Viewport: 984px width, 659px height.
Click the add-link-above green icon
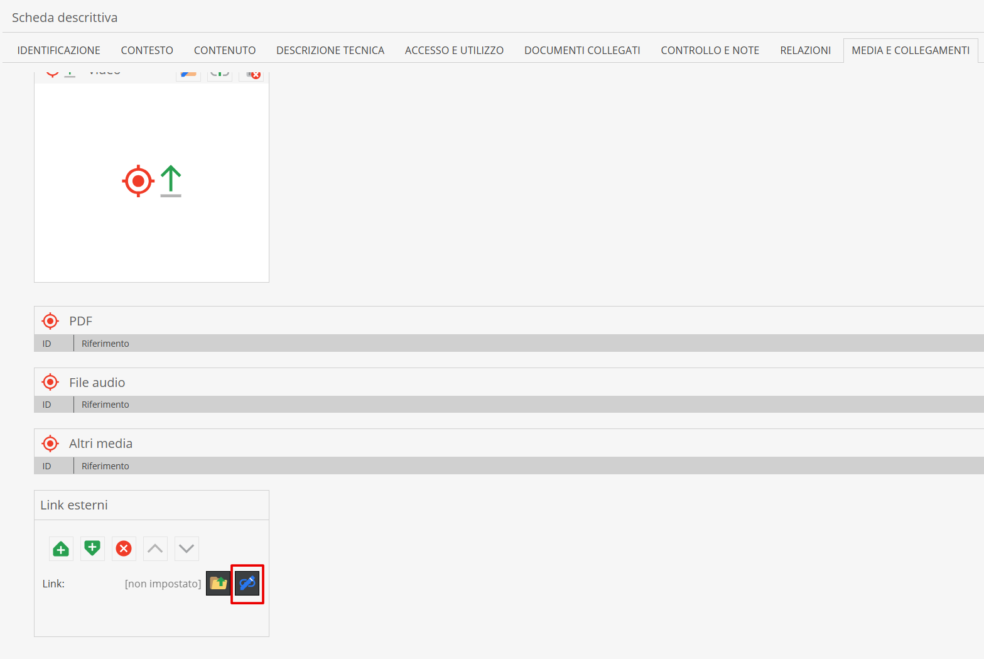61,548
